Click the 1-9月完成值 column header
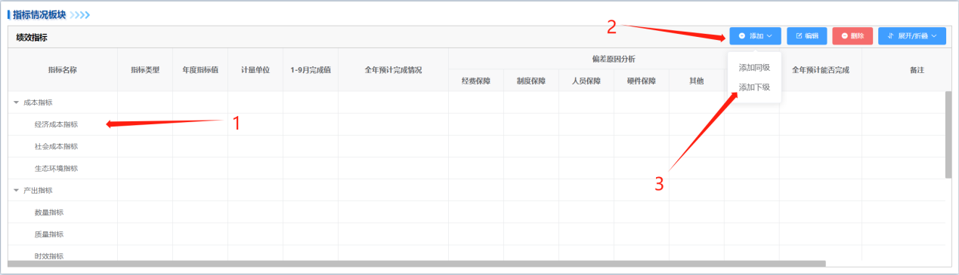959x275 pixels. [311, 69]
